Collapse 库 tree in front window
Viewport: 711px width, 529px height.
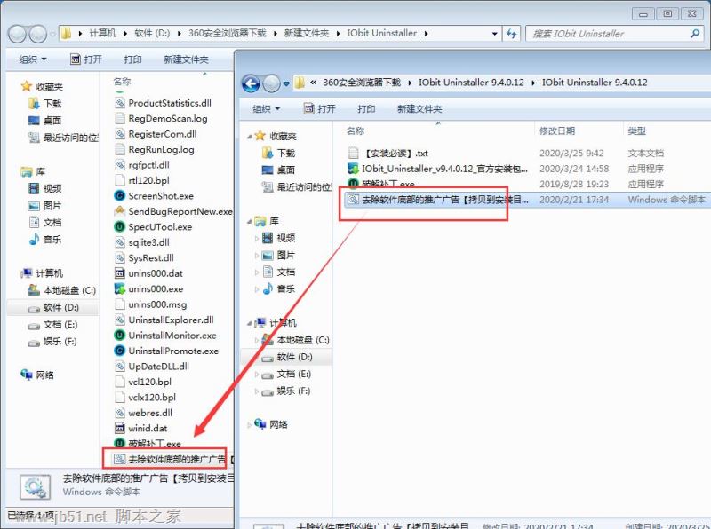point(250,222)
